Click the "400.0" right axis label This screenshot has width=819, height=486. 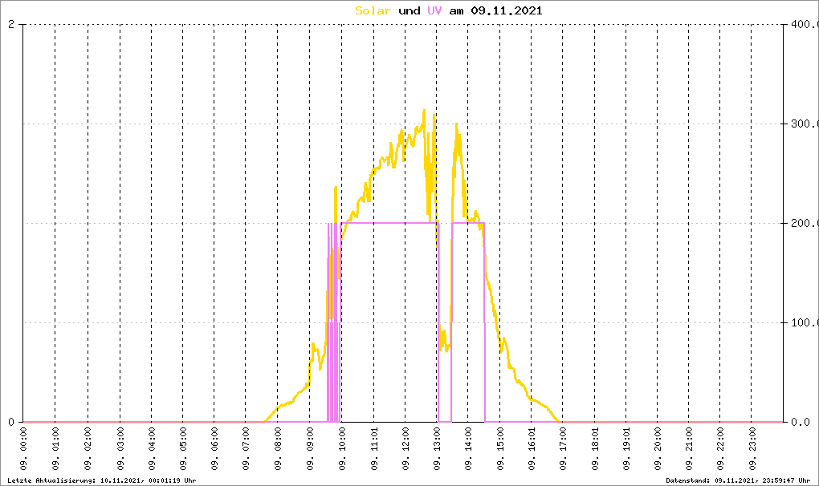[805, 25]
